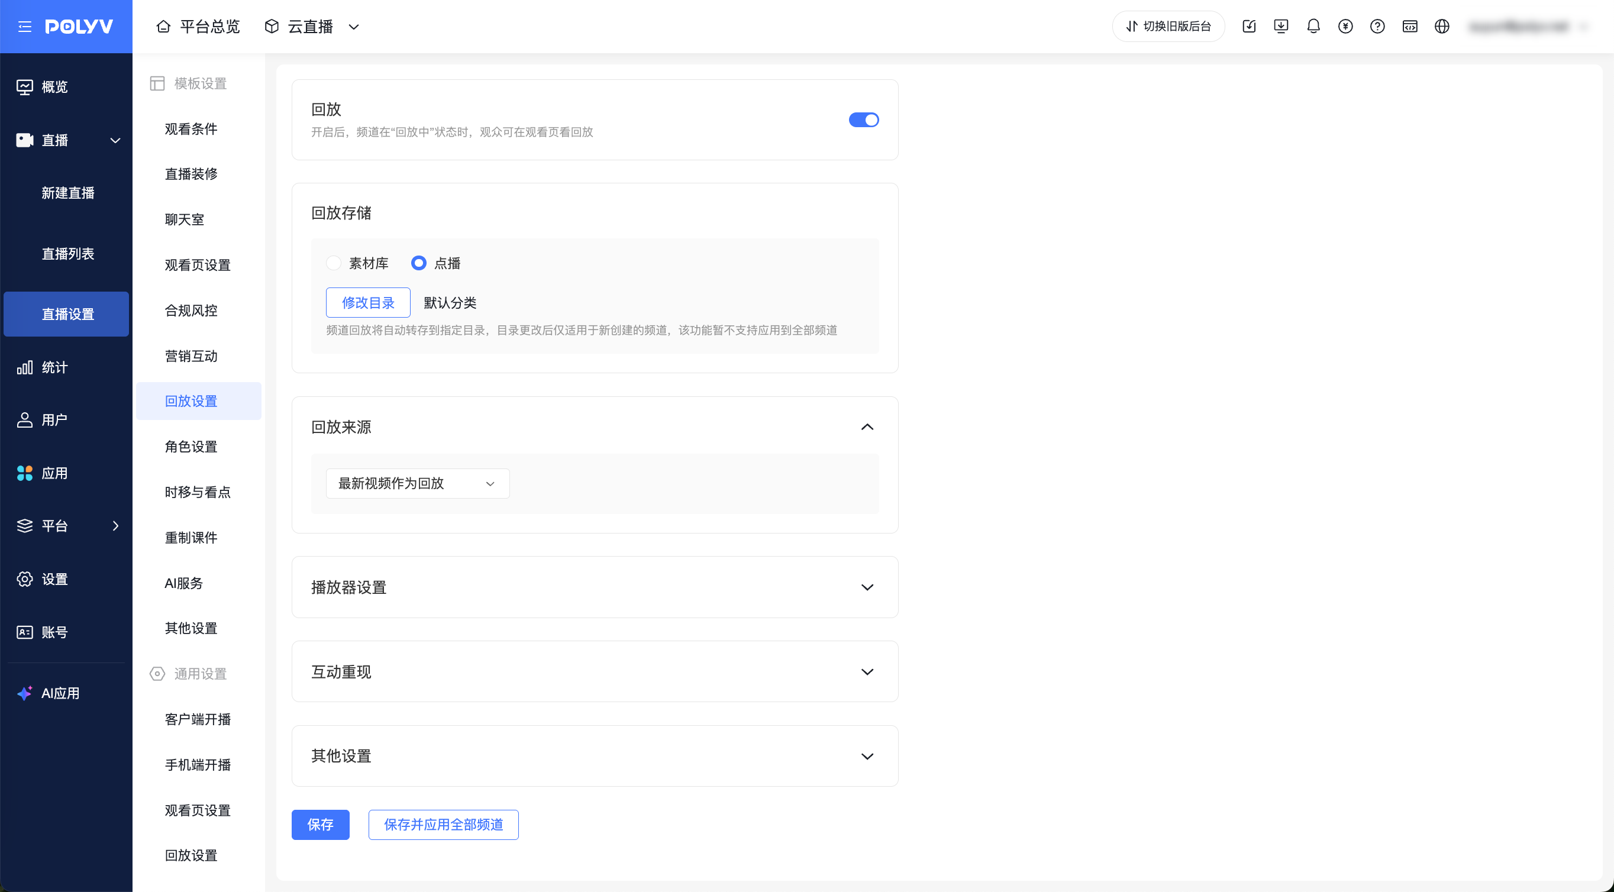Open the 云直播 product dropdown arrow
1614x892 pixels.
354,26
